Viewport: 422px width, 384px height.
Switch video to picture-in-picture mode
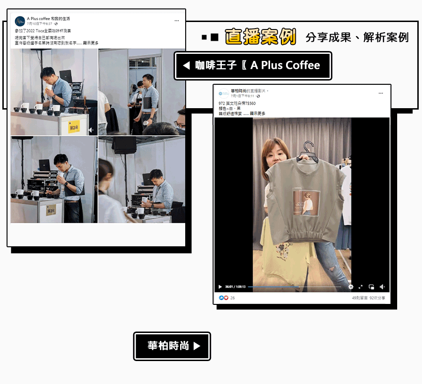(371, 287)
